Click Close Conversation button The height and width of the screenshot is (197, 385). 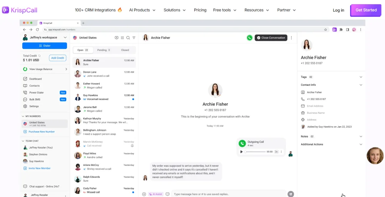click(271, 38)
